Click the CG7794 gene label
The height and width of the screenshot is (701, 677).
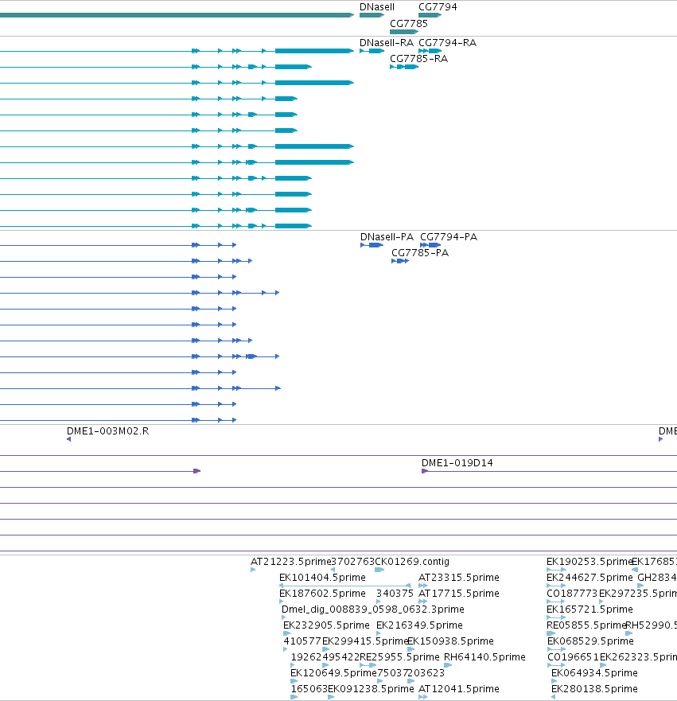click(438, 7)
